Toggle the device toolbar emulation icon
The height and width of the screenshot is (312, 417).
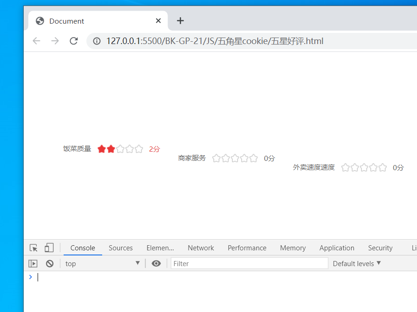click(49, 247)
